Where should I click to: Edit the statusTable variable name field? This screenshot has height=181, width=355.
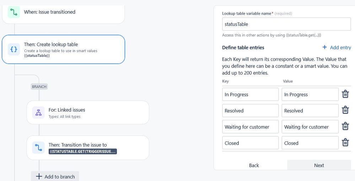[286, 24]
